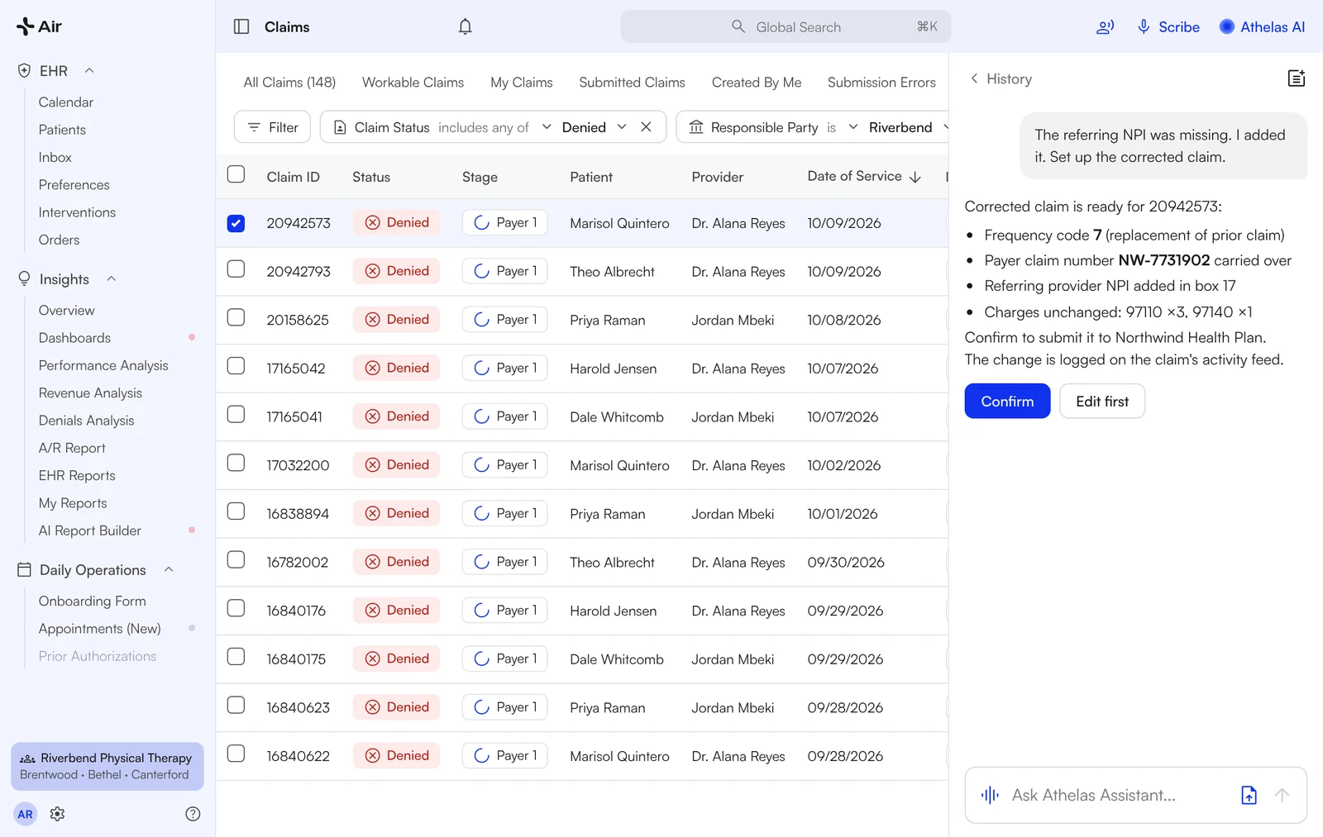Click the voice waveform icon in assistant box
This screenshot has height=837, width=1323.
tap(990, 795)
